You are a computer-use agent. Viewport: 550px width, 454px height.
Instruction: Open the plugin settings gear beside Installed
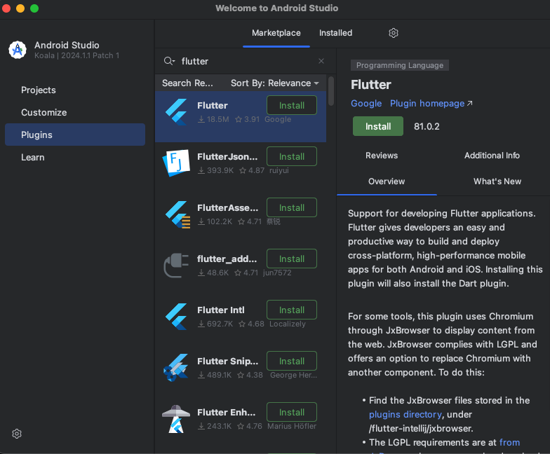click(393, 33)
